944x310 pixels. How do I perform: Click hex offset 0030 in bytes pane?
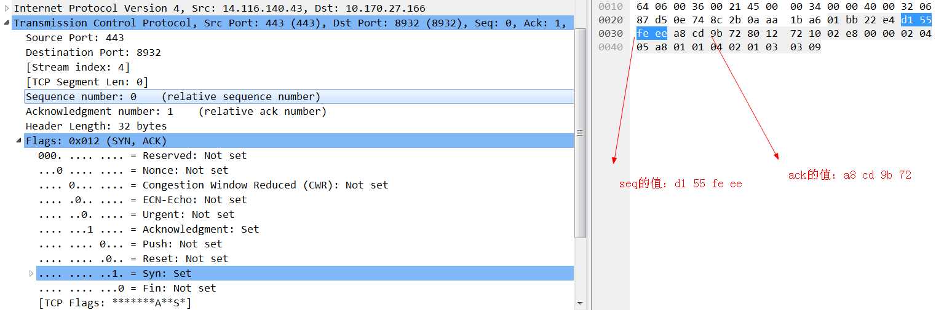pos(611,34)
